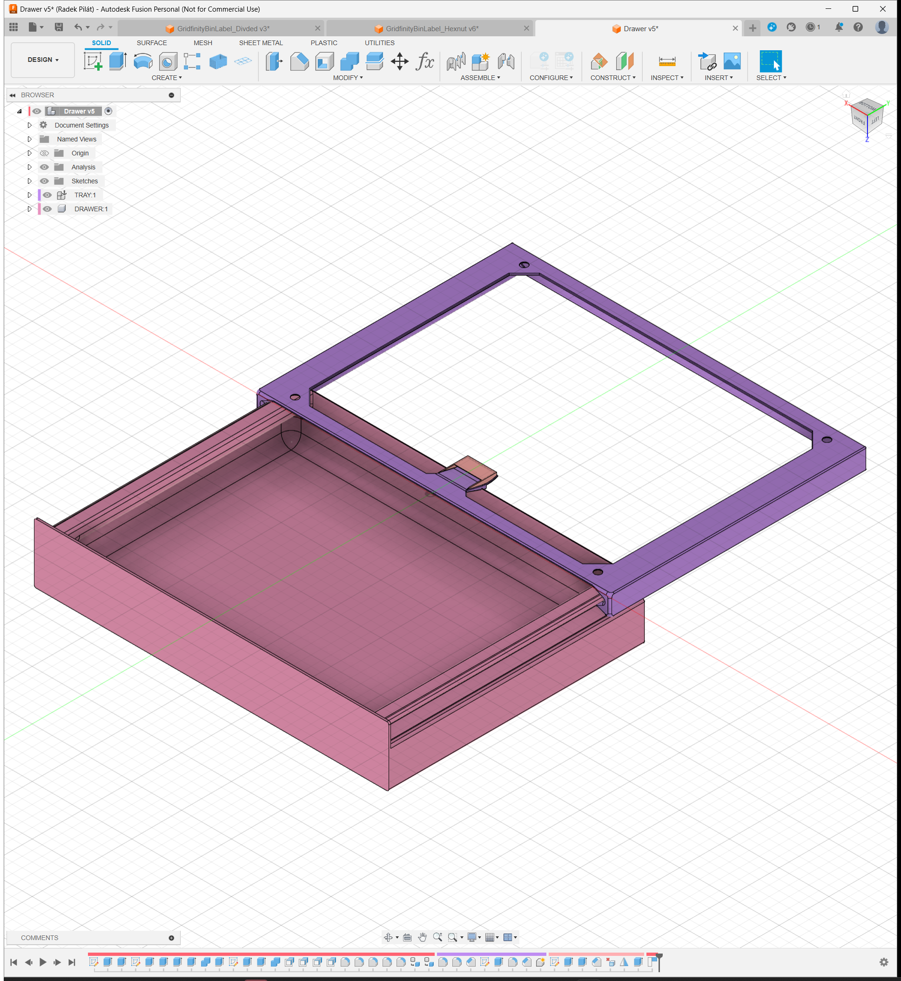Select the Combine tool
This screenshot has width=901, height=981.
coord(350,61)
